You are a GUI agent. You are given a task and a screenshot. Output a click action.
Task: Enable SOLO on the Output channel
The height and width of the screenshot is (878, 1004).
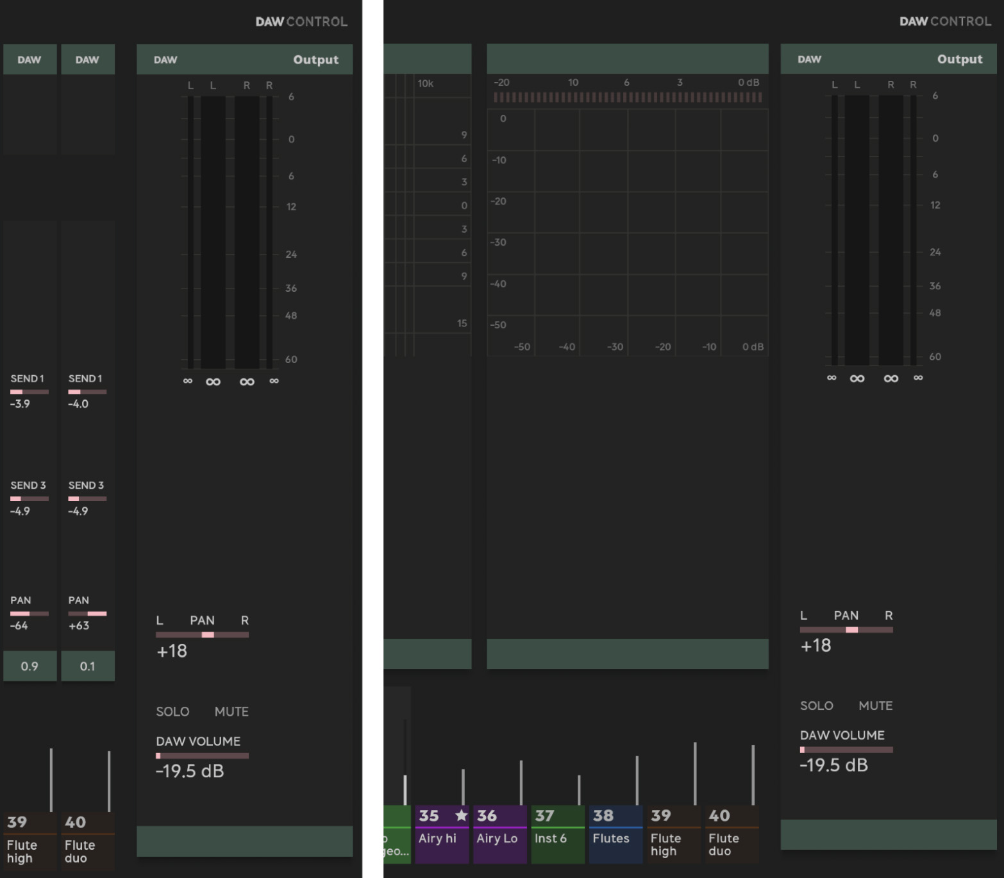[x=171, y=711]
